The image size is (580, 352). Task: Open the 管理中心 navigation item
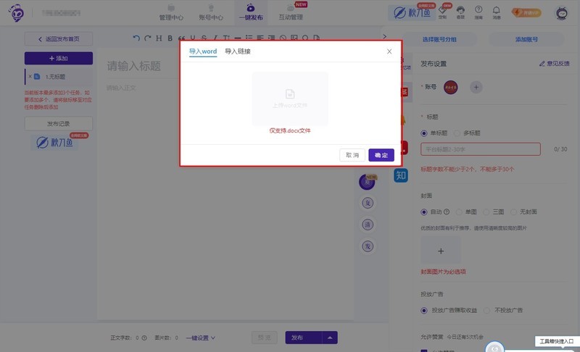(x=171, y=12)
